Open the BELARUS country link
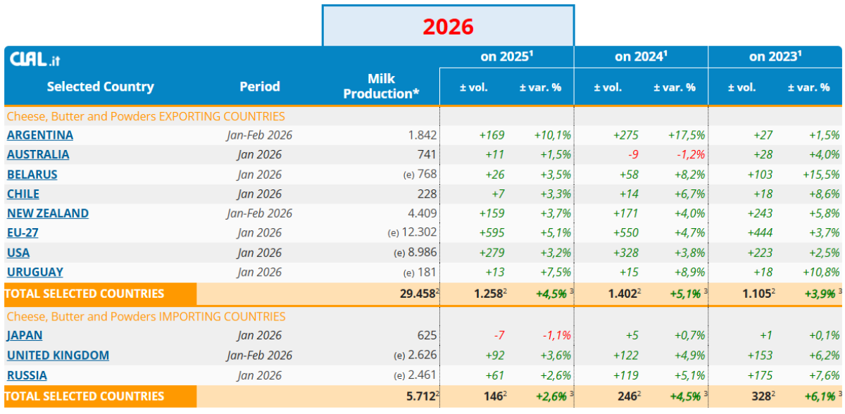 coord(32,175)
